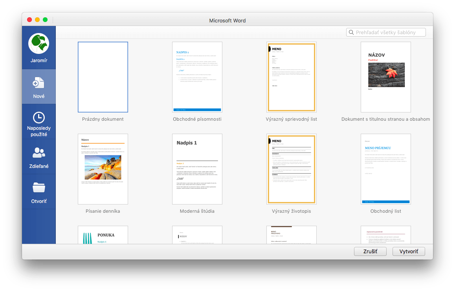Click the Vytvoriť button
Viewport: 455px width, 291px height.
(x=409, y=252)
